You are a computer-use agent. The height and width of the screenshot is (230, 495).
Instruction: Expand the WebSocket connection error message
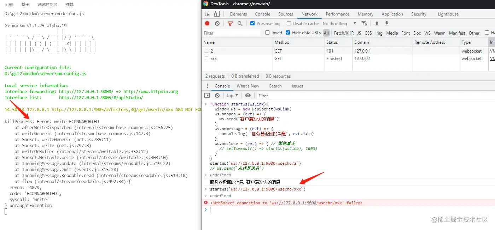click(211, 203)
